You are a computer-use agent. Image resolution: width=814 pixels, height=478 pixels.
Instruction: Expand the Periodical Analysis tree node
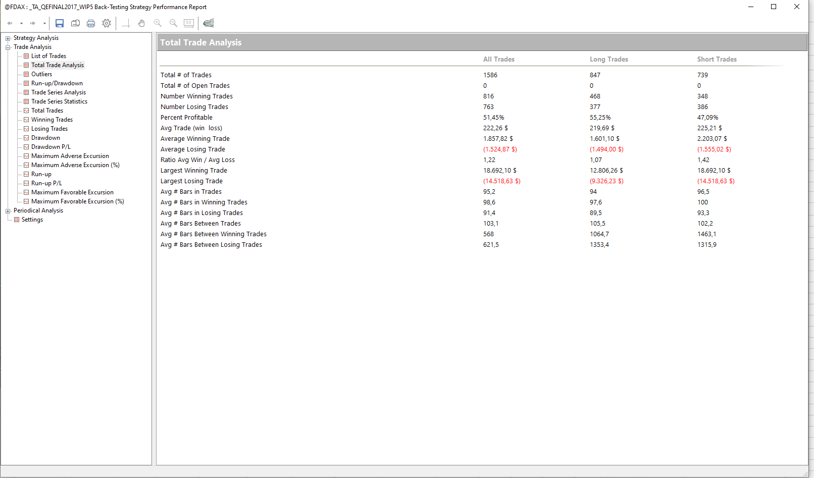[x=8, y=211]
